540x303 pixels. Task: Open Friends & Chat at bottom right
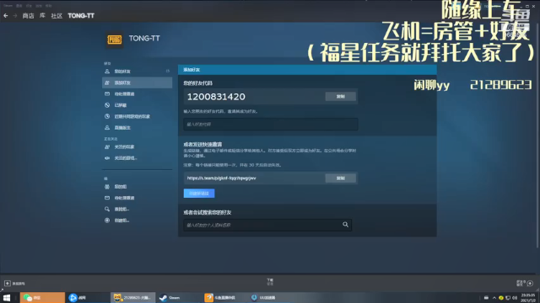point(525,283)
